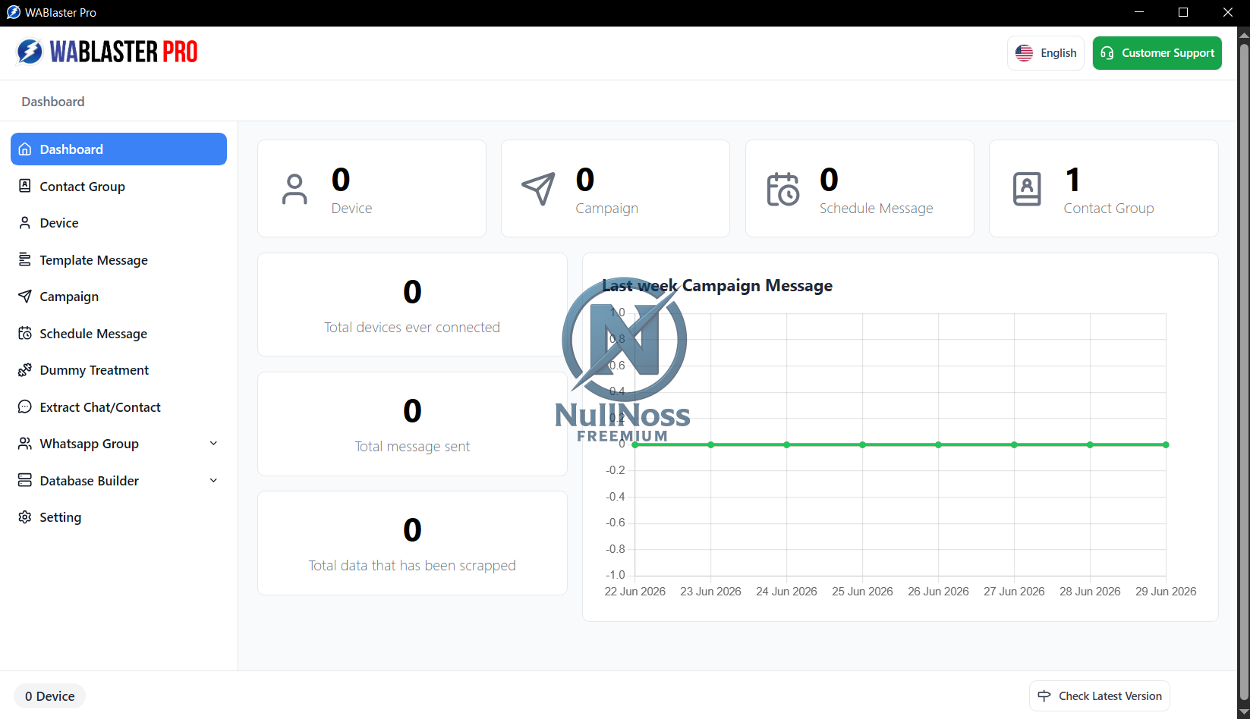Open the Device menu entry

pos(118,223)
